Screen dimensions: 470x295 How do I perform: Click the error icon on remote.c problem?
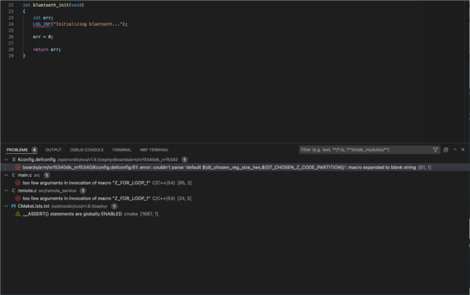17,199
